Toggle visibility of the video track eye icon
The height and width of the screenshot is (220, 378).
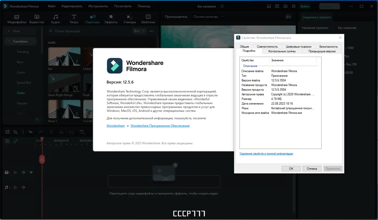(x=31, y=172)
